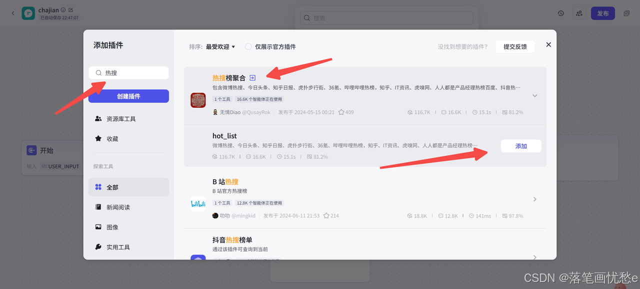
Task: Open the 最受欢迎 sort dropdown
Action: click(x=220, y=47)
